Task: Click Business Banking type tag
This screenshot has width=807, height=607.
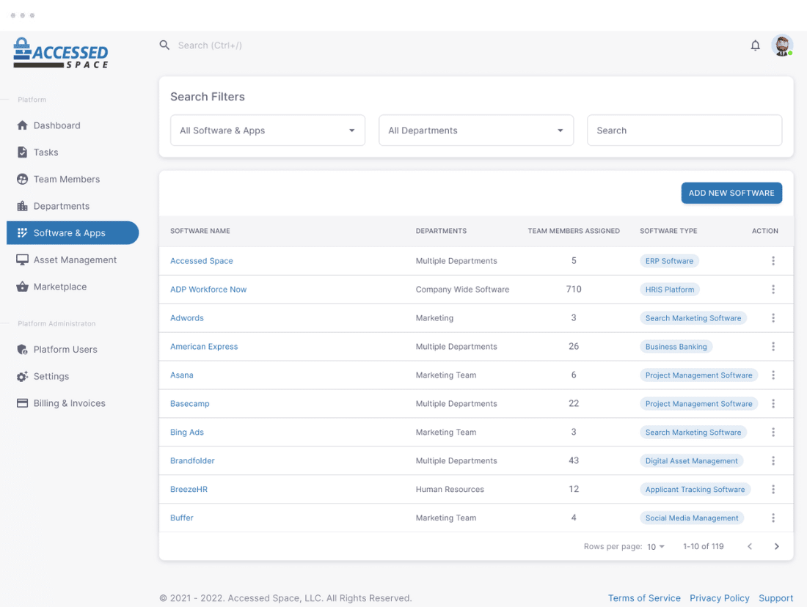Action: click(x=676, y=347)
